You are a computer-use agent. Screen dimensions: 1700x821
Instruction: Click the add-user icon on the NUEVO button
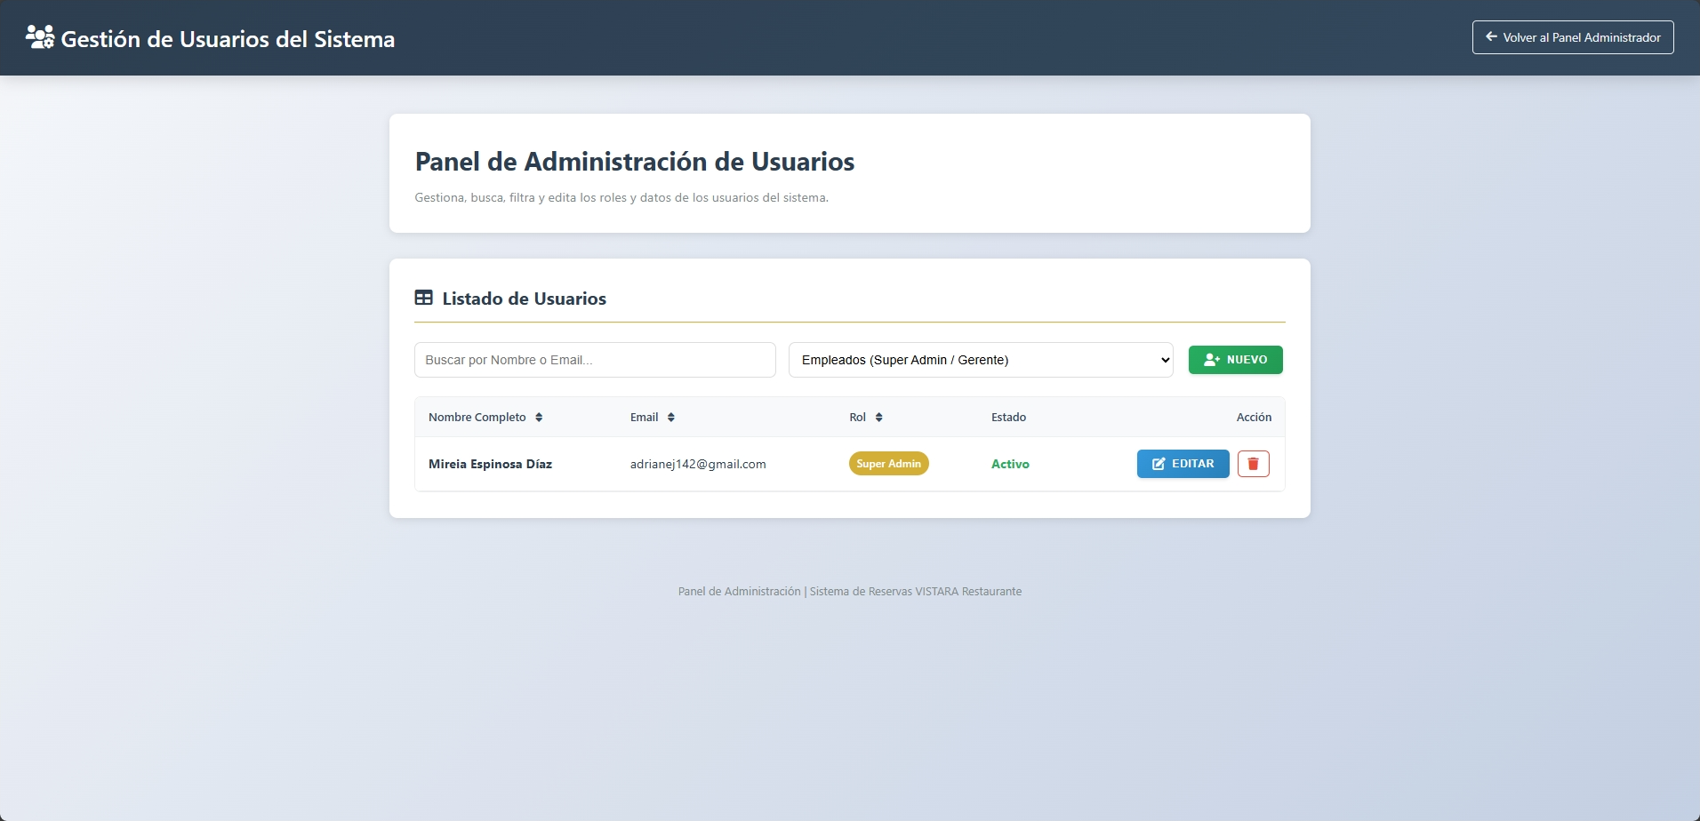(1209, 359)
